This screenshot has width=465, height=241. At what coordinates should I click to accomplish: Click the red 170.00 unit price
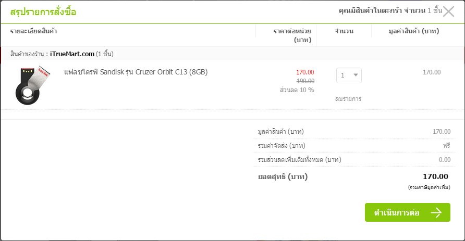305,72
